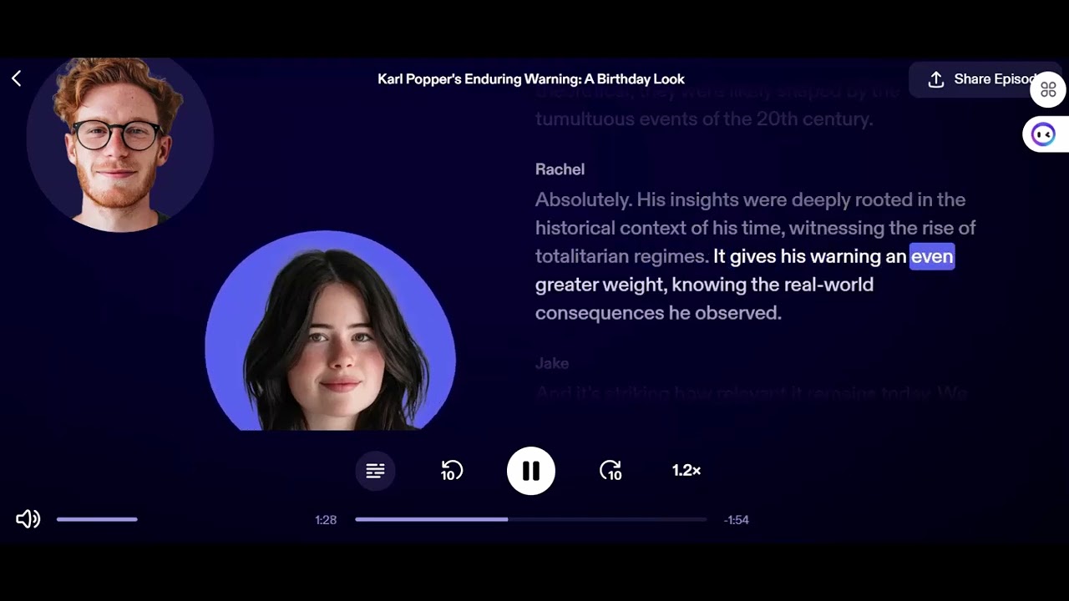The height and width of the screenshot is (601, 1069).
Task: Go back using the left arrow
Action: click(17, 78)
